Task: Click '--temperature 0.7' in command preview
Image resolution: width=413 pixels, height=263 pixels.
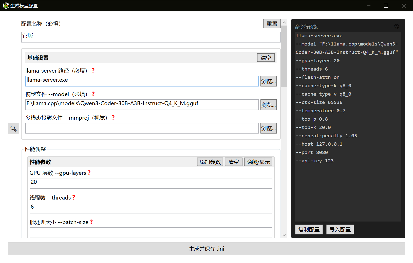Action: pyautogui.click(x=321, y=111)
